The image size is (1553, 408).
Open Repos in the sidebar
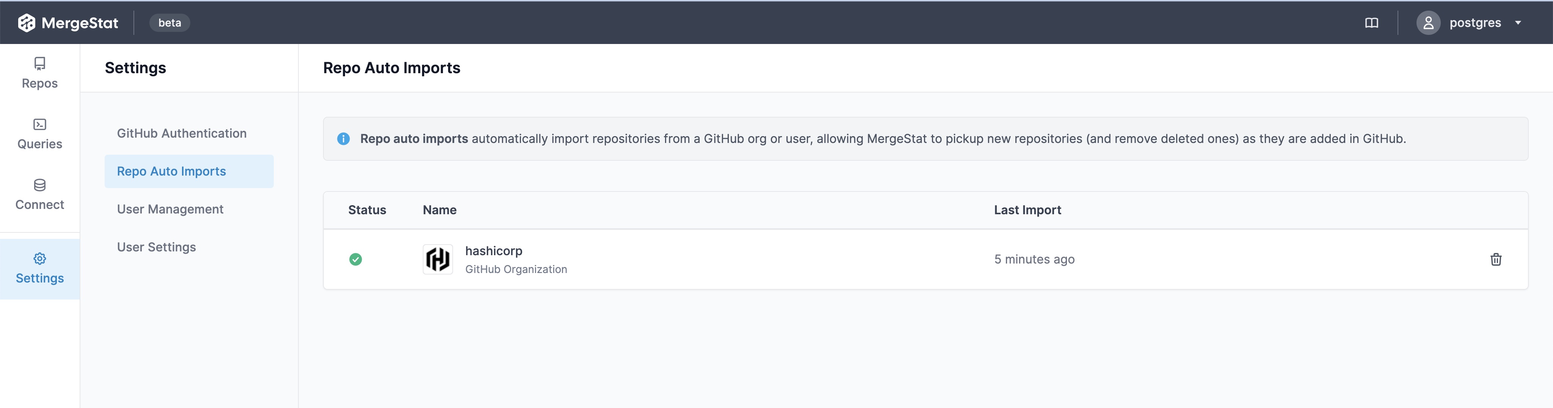[x=40, y=74]
